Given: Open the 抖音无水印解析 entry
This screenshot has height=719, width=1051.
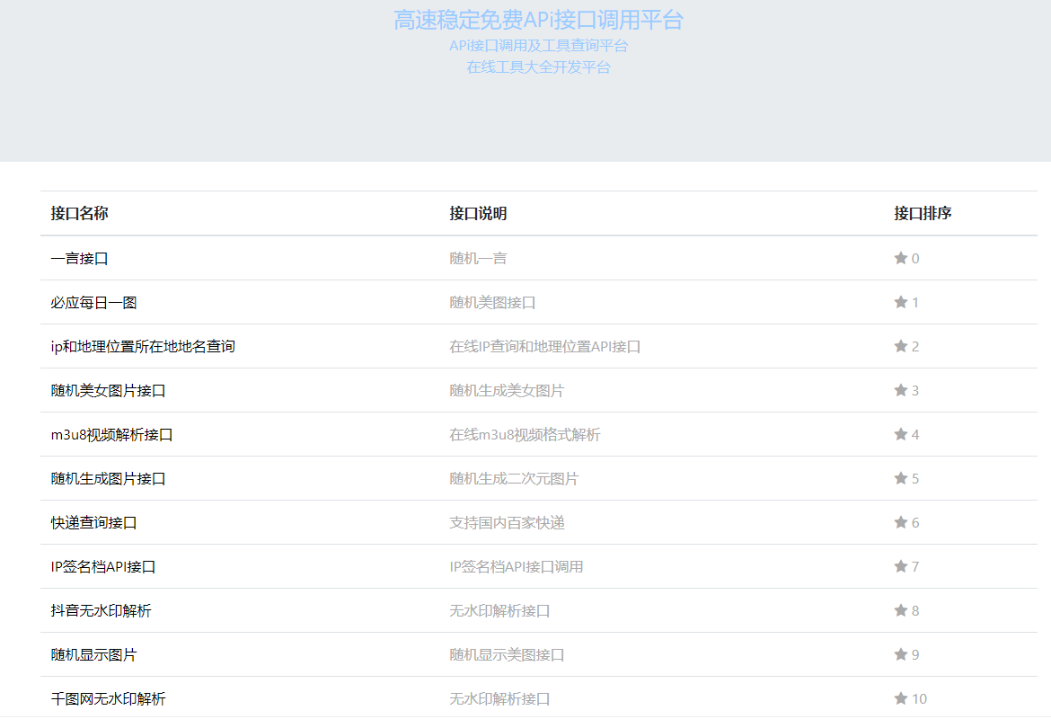Looking at the screenshot, I should (101, 610).
